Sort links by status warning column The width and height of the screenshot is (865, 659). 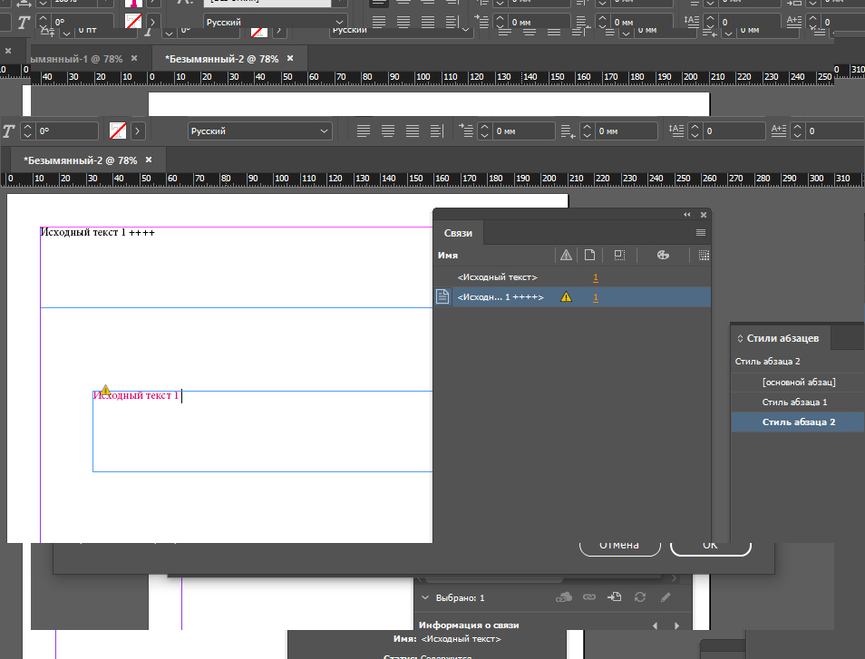point(566,256)
